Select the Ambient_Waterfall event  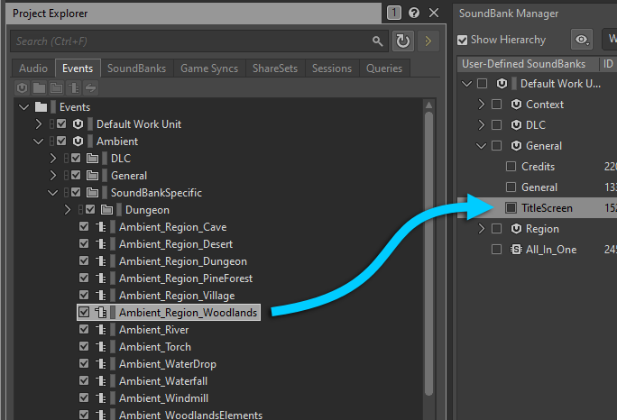click(159, 381)
